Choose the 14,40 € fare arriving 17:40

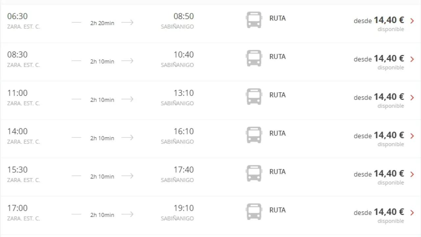389,173
